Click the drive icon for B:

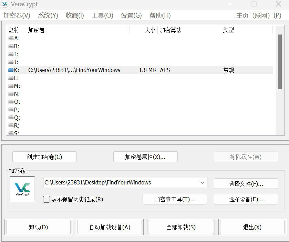point(11,46)
